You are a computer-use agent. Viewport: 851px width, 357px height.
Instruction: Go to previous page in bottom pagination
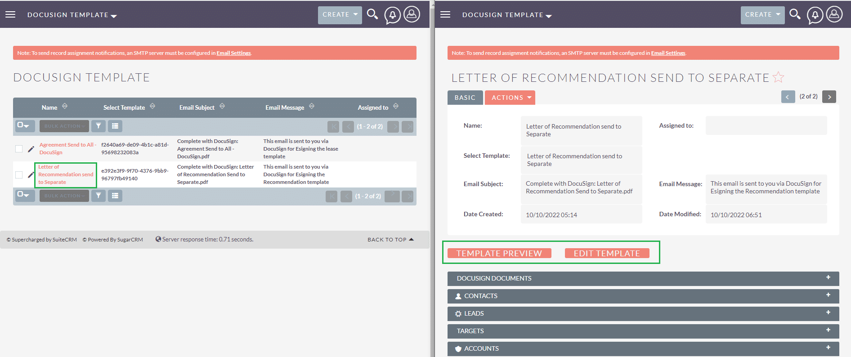click(x=346, y=196)
